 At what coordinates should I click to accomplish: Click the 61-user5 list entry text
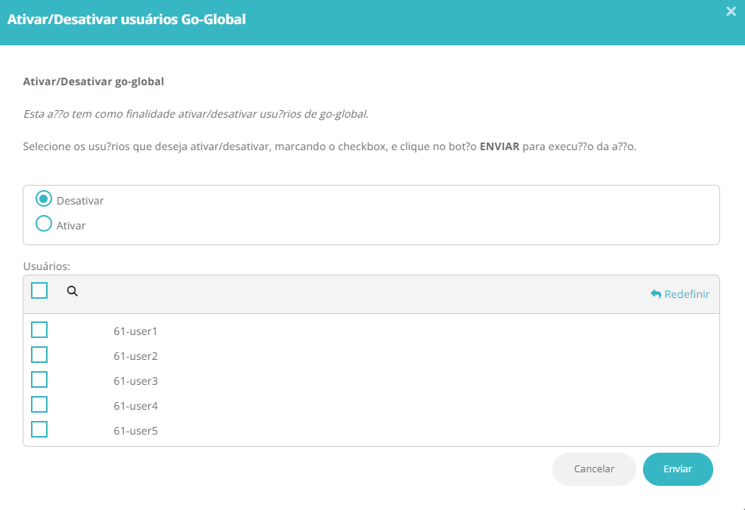[x=135, y=431]
